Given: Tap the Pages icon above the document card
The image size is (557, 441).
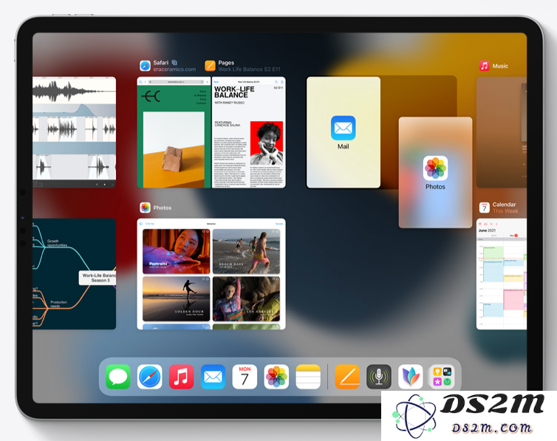Looking at the screenshot, I should coord(210,66).
